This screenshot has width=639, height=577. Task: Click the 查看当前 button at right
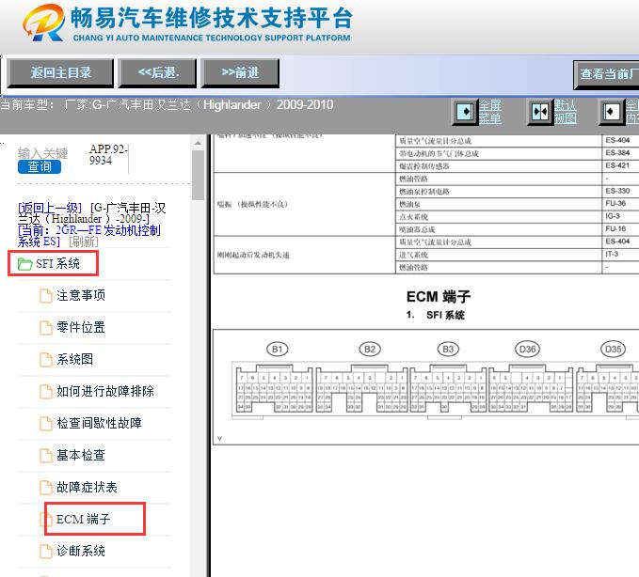tap(606, 74)
